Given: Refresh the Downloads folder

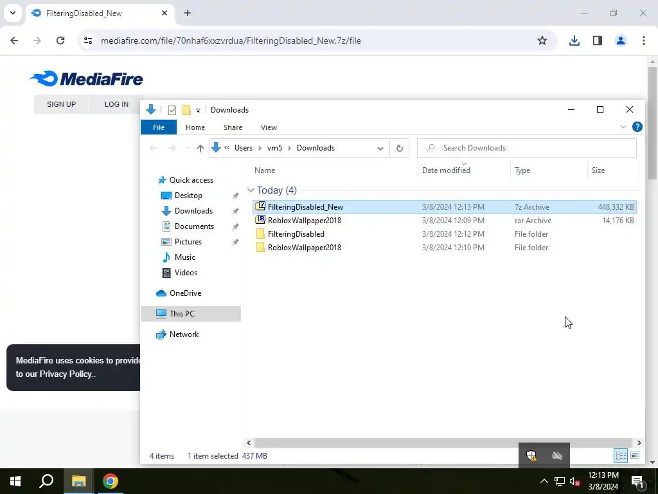Looking at the screenshot, I should click(400, 148).
